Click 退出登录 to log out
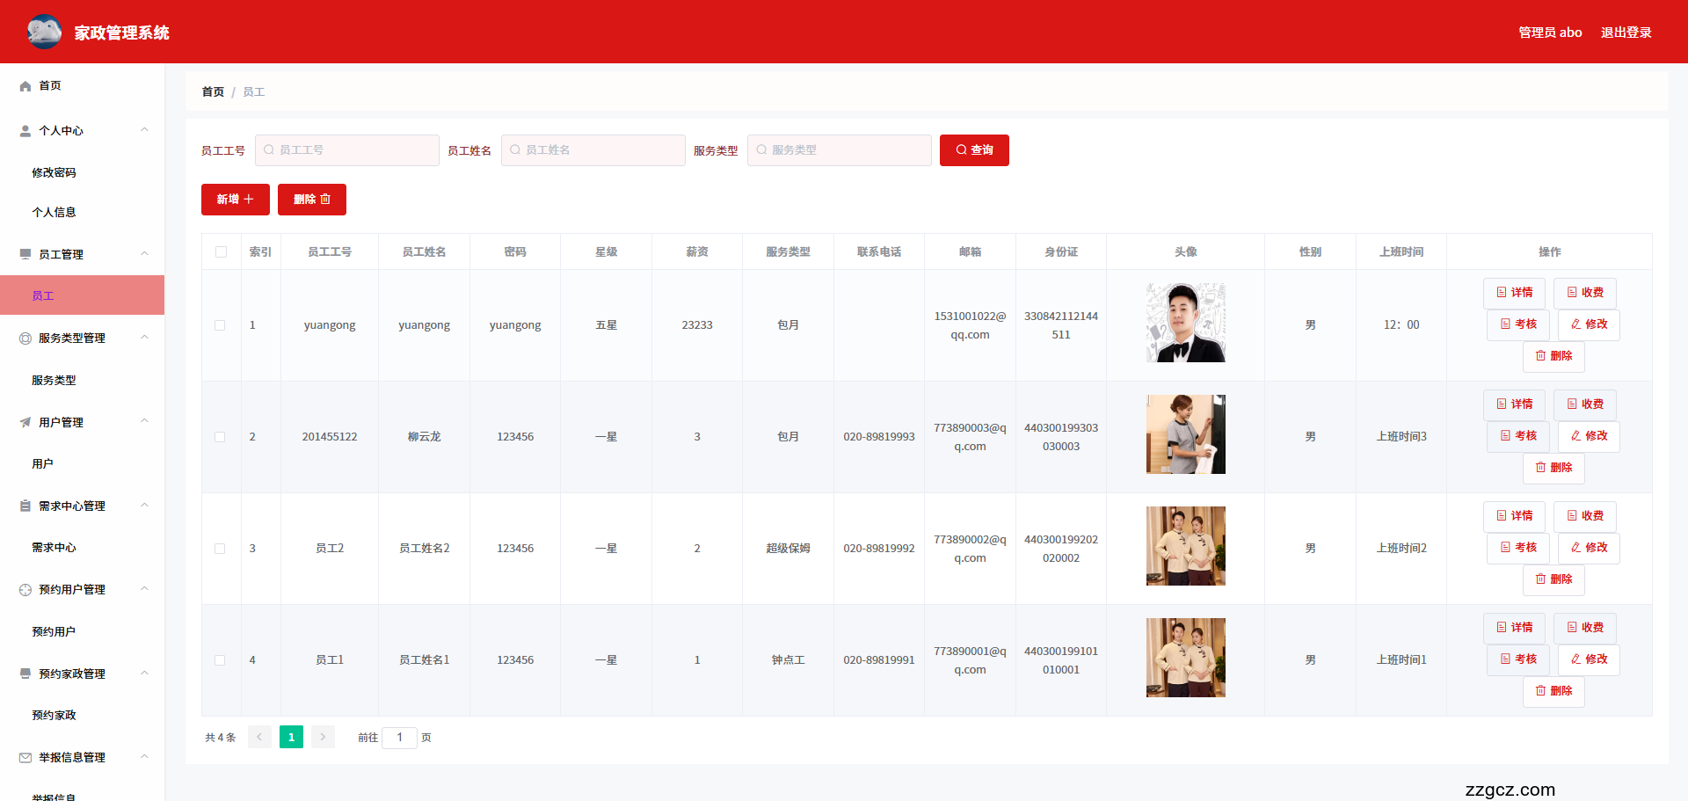Screen dimensions: 1688x801 tap(1625, 33)
